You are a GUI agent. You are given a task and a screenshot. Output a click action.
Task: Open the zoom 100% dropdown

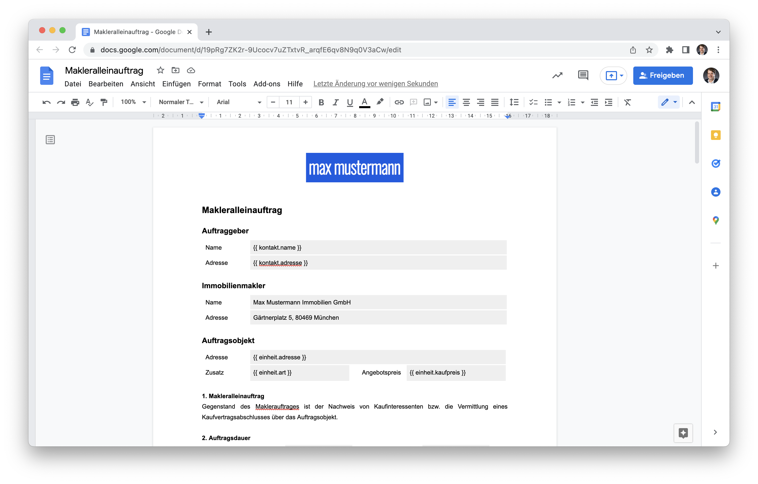pyautogui.click(x=133, y=102)
